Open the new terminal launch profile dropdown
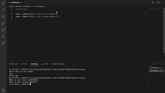 (x=156, y=64)
